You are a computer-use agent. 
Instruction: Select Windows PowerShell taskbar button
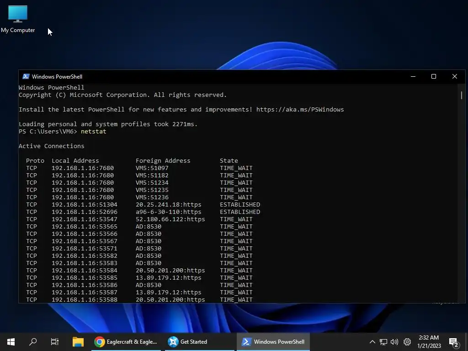(273, 342)
